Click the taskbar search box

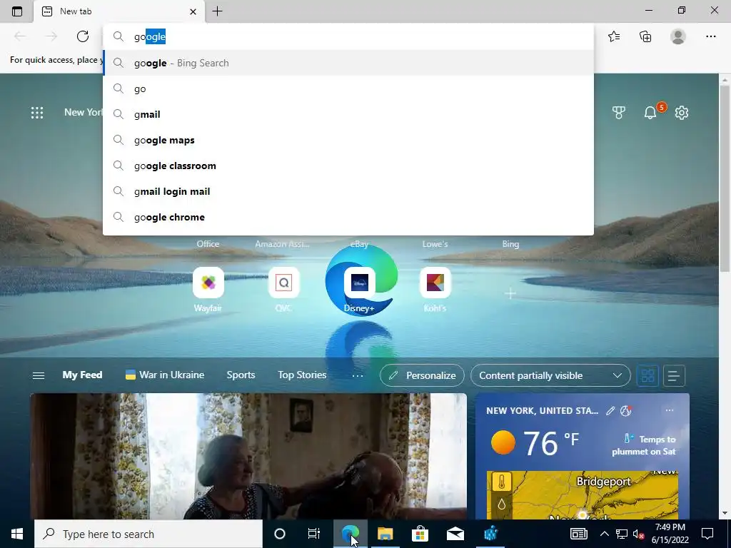[x=148, y=534]
